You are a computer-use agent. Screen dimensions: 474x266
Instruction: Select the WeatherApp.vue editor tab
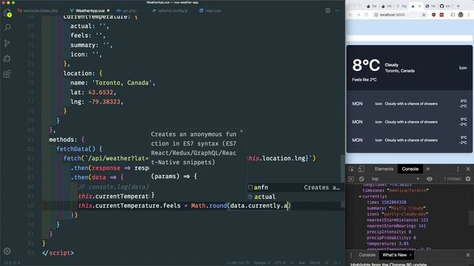[90, 10]
